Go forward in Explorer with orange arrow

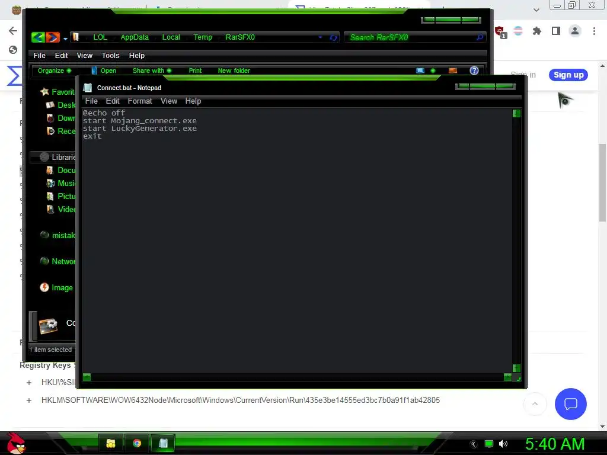pyautogui.click(x=53, y=37)
